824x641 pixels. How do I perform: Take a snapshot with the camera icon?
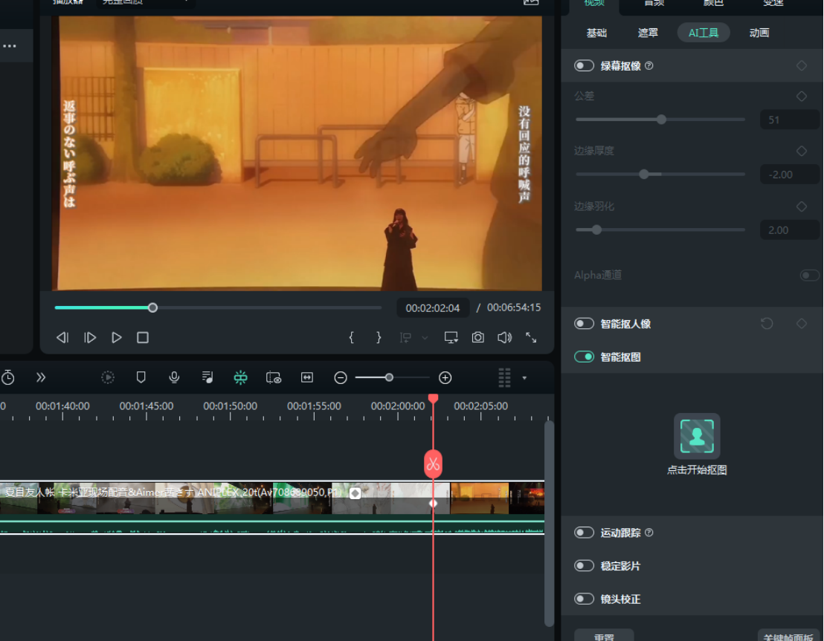tap(478, 337)
